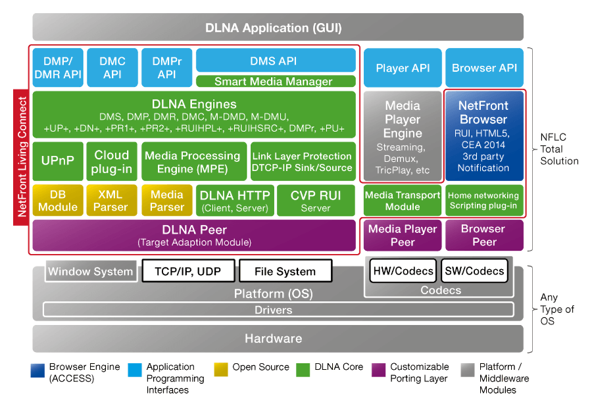The height and width of the screenshot is (408, 592).
Task: Select the File System box
Action: pos(284,271)
